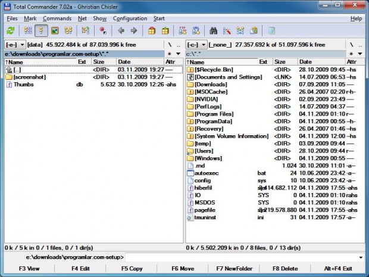Click the F6 Move button
The image size is (369, 277).
183,269
